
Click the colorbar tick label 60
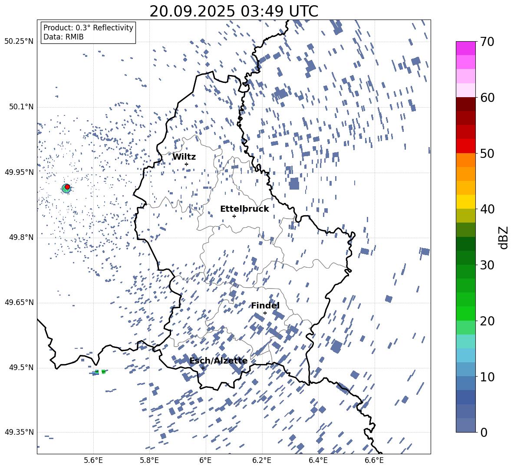(487, 98)
